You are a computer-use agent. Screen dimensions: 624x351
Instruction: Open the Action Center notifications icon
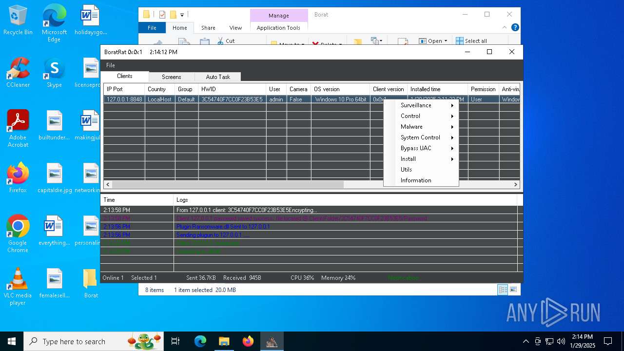tap(608, 341)
